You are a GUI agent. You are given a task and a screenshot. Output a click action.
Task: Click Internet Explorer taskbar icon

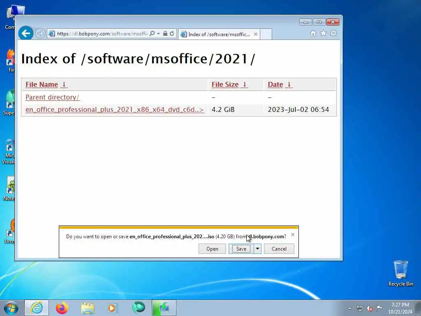point(37,308)
